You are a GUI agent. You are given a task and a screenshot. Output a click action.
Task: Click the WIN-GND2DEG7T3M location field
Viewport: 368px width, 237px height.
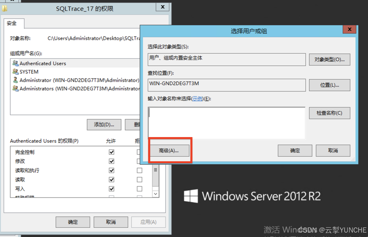tap(227, 85)
